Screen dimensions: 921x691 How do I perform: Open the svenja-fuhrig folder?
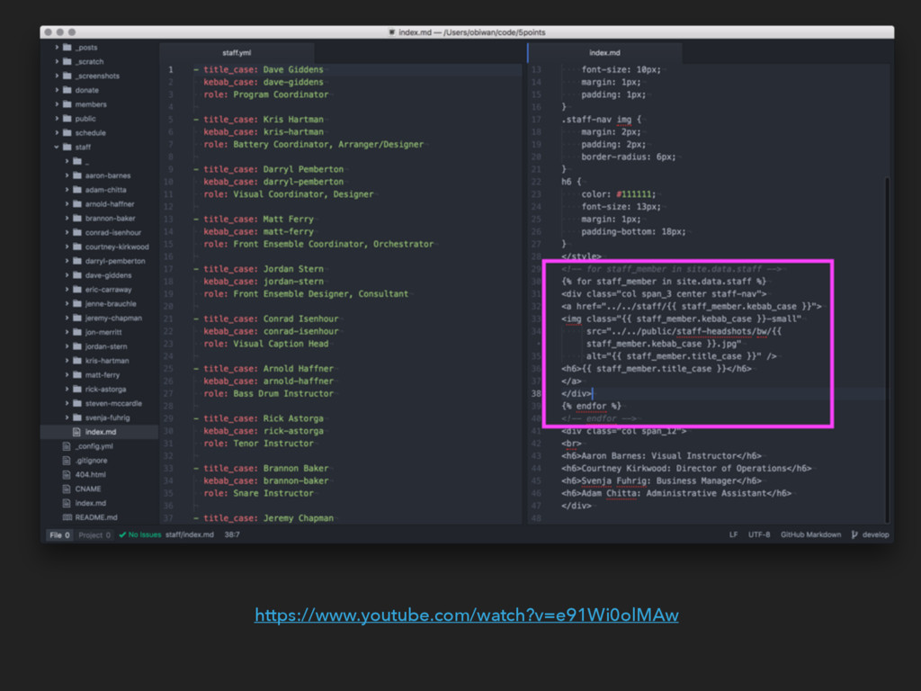pos(108,417)
